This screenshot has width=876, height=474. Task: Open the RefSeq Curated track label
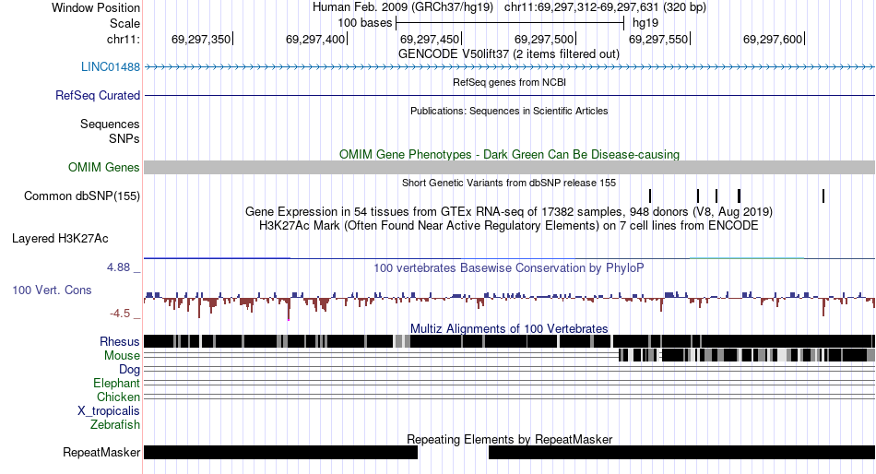(98, 96)
